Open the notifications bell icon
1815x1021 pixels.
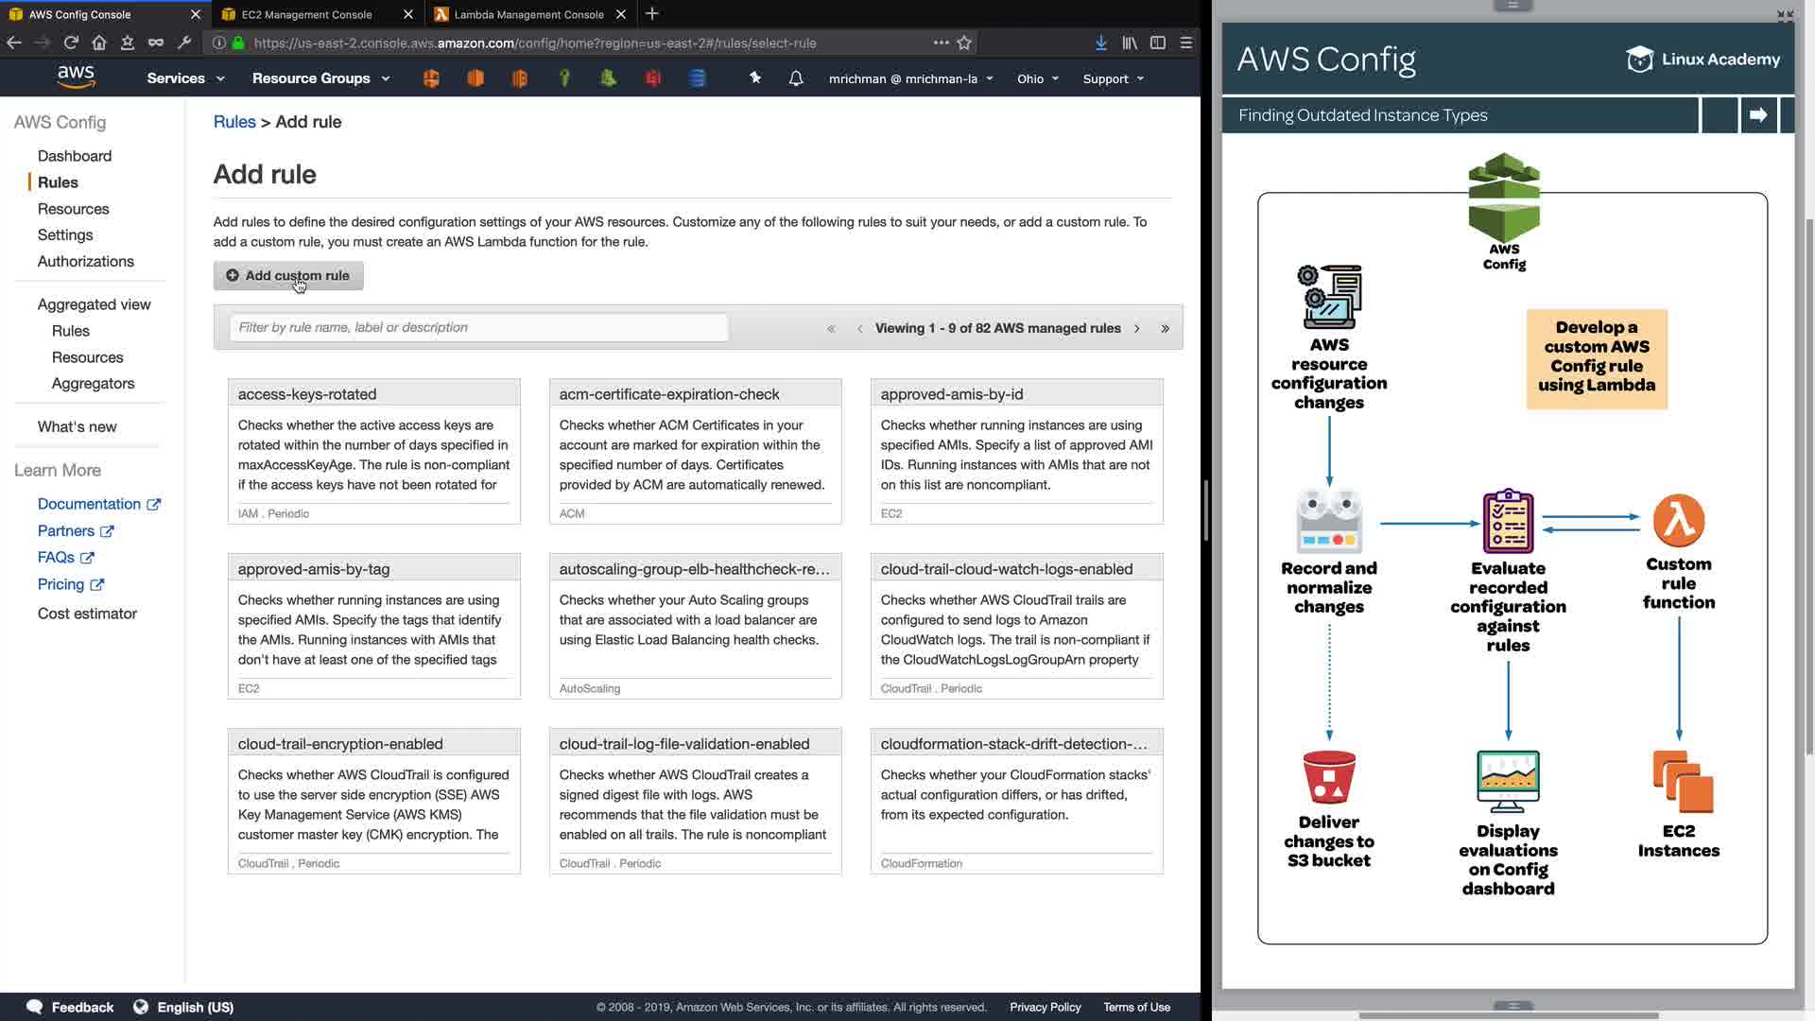coord(796,78)
